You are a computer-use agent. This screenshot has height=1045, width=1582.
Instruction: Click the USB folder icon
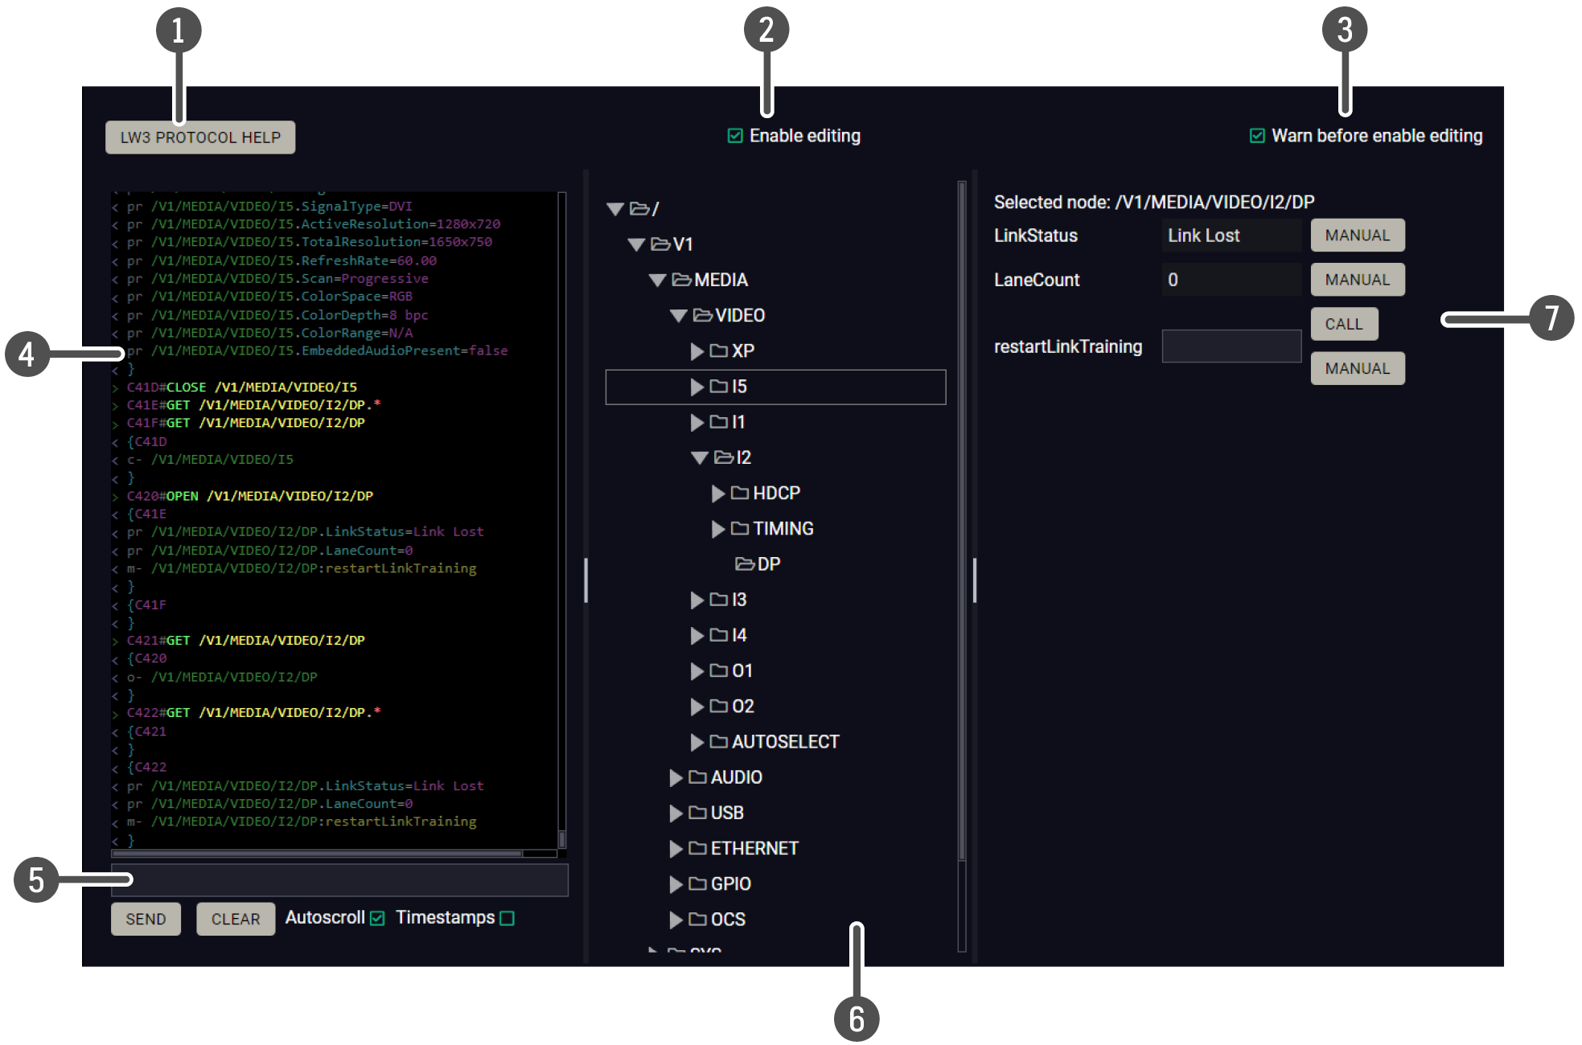tap(697, 813)
